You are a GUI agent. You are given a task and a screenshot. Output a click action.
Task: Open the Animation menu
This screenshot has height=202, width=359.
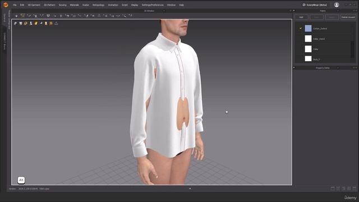pyautogui.click(x=113, y=5)
